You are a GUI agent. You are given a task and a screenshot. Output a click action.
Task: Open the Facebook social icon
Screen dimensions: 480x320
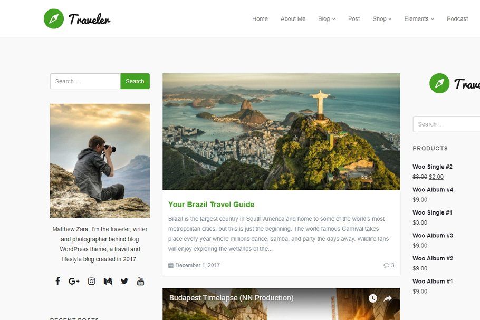57,281
